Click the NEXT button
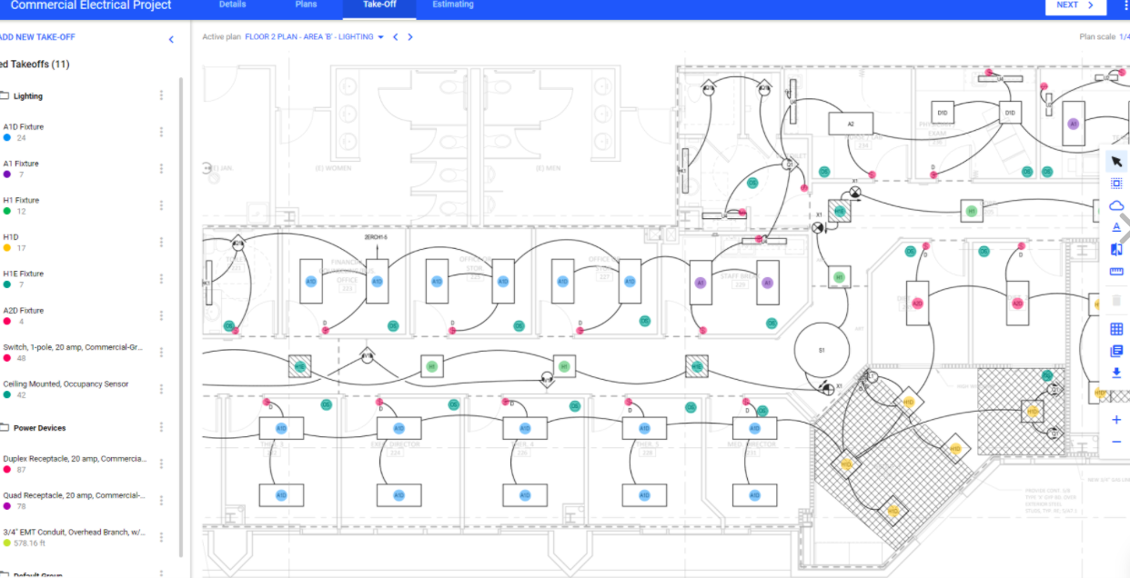Image resolution: width=1130 pixels, height=578 pixels. (1075, 5)
